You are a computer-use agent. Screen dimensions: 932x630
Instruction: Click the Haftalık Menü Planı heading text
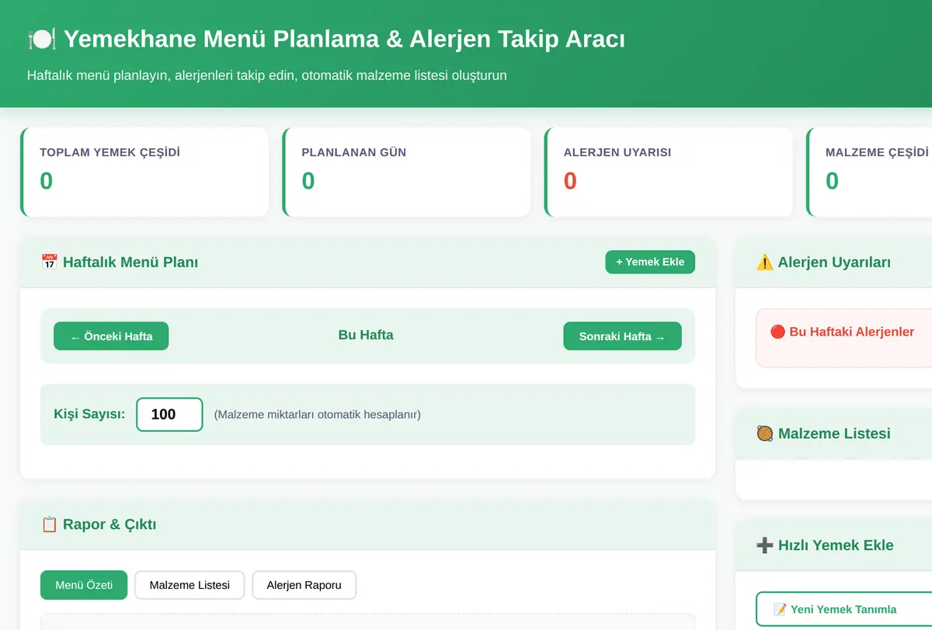[x=130, y=263]
